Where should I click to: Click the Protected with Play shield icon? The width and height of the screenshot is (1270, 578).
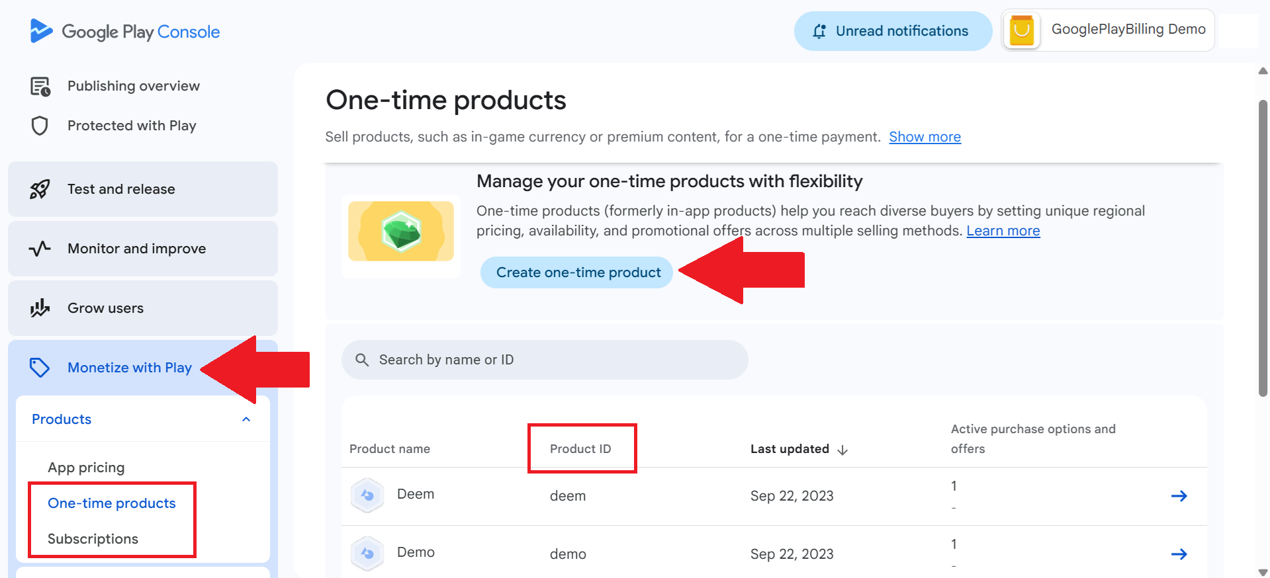click(x=40, y=126)
